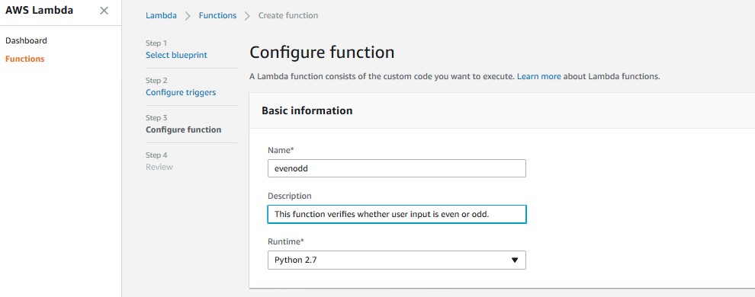755x297 pixels.
Task: Return to Select blueprint step
Action: tap(176, 55)
